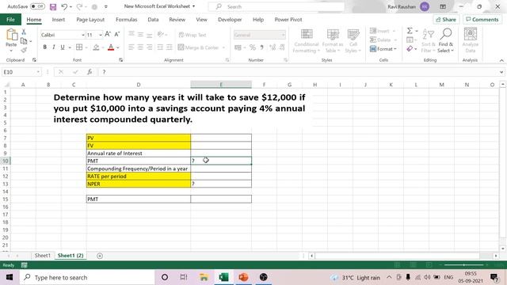Expand the font name Calibri dropdown
507x285 pixels.
(83, 35)
